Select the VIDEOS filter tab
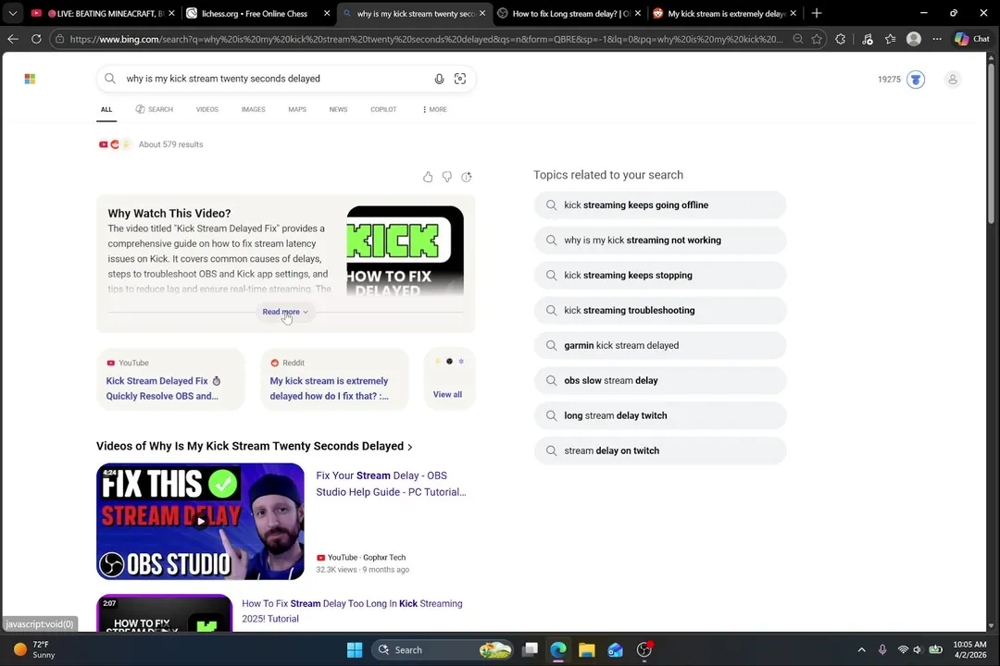The width and height of the screenshot is (1000, 666). coord(207,110)
